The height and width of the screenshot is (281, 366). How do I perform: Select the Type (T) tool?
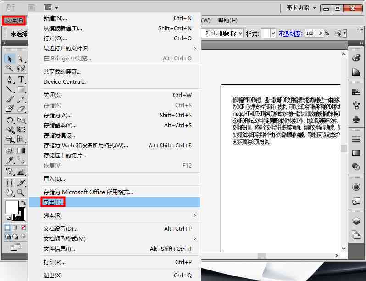21,80
